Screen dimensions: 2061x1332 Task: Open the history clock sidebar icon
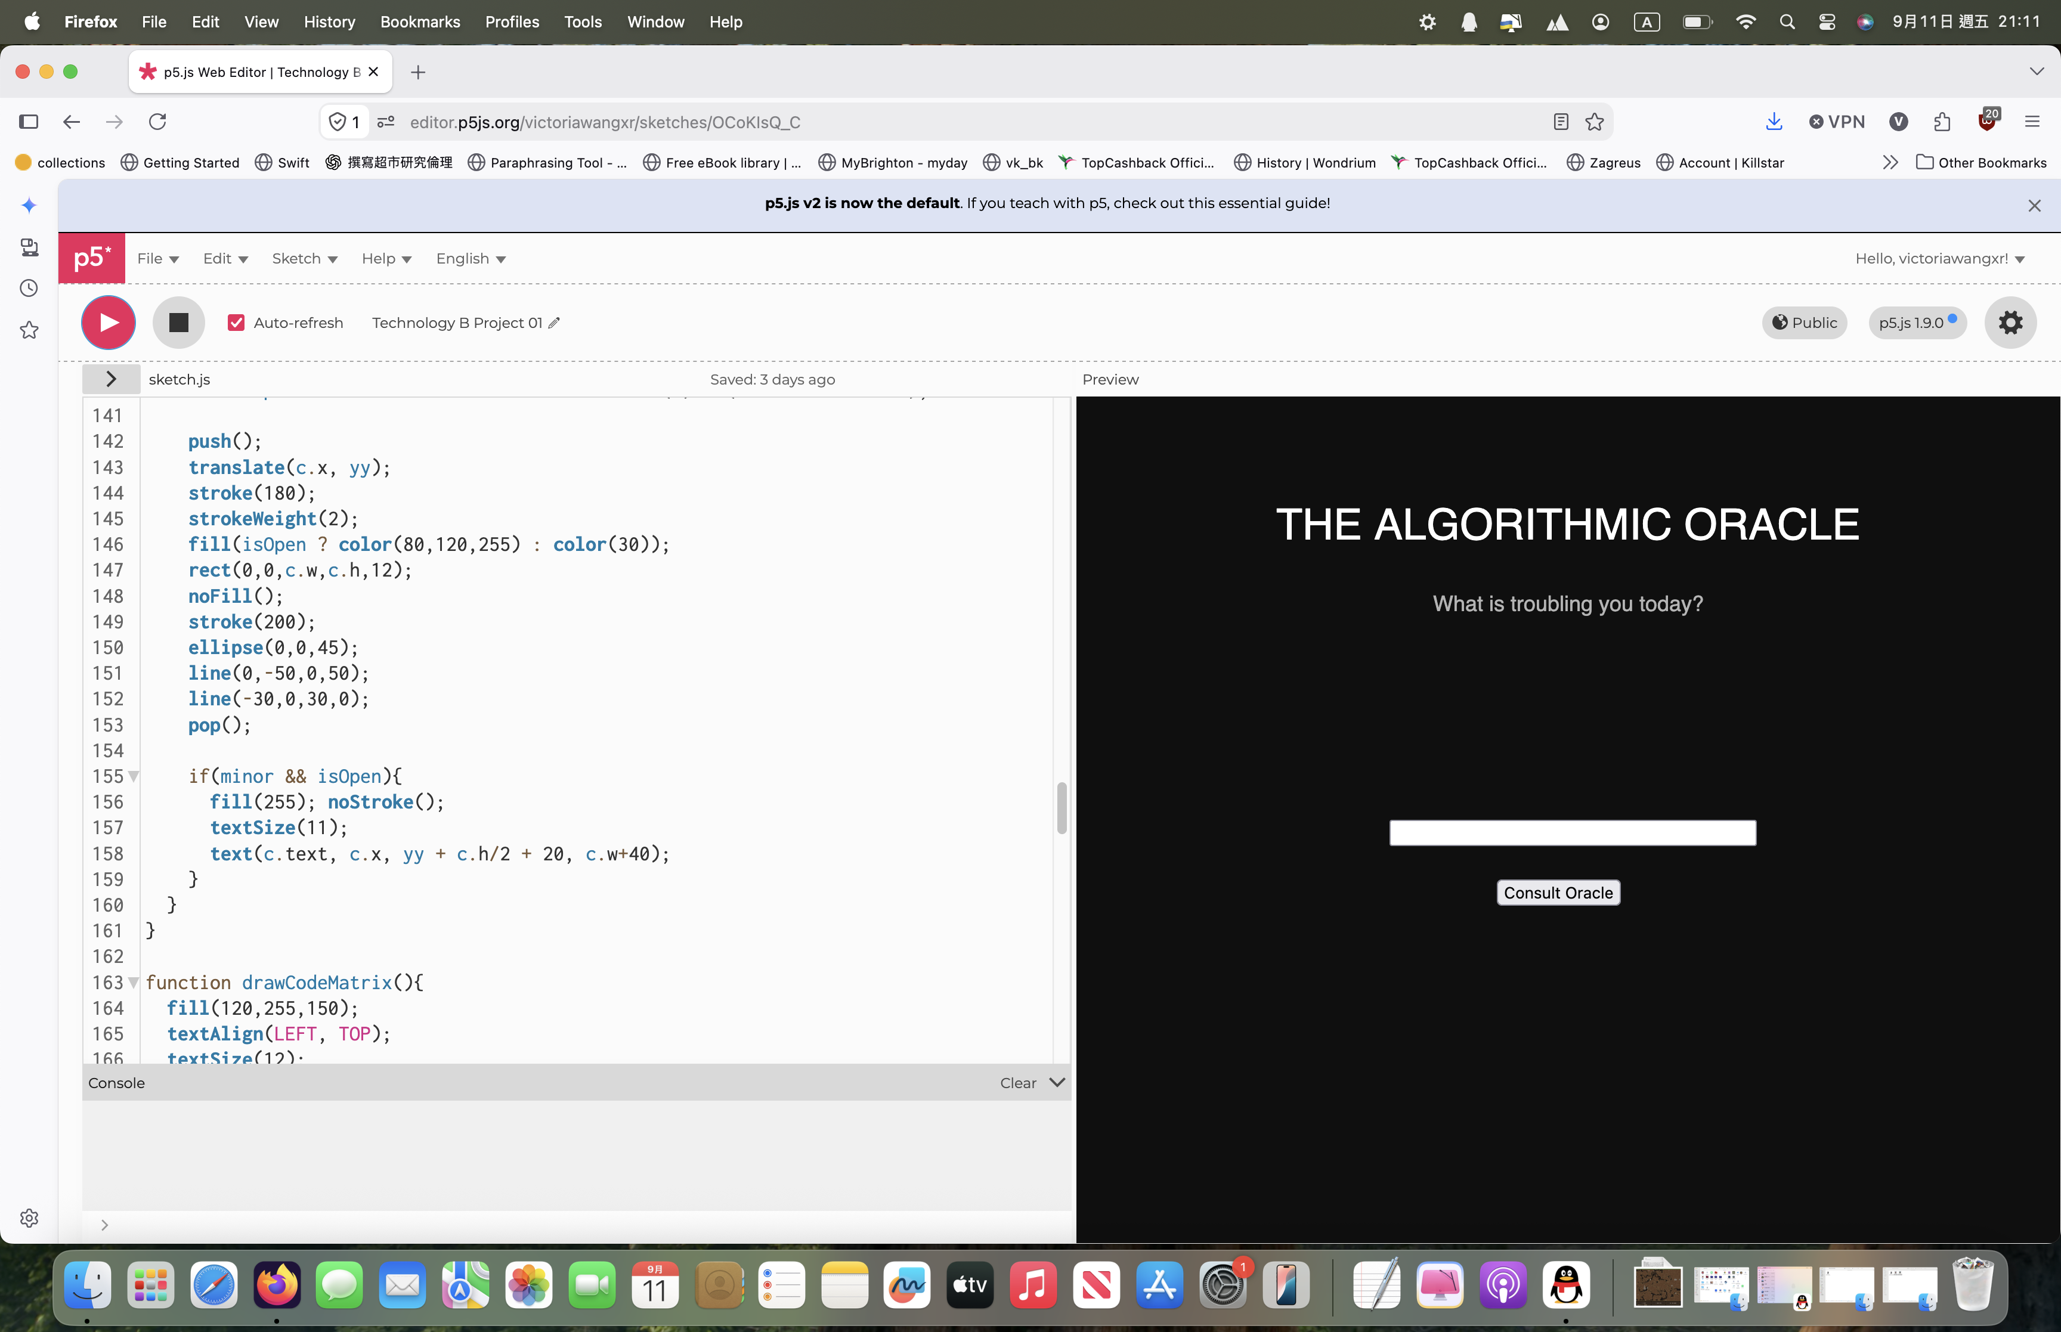(29, 288)
